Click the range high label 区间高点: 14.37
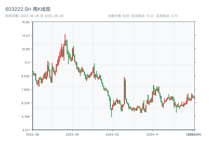The height and width of the screenshot is (162, 216). pyautogui.click(x=143, y=16)
